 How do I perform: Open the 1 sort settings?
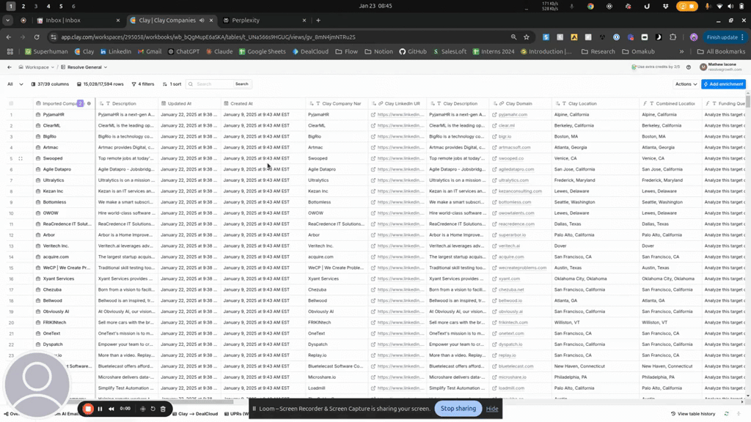[x=173, y=84]
